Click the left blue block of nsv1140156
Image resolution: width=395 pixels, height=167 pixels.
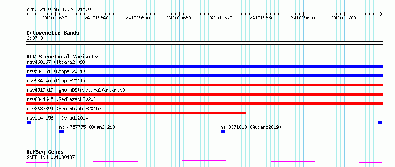tap(29, 122)
